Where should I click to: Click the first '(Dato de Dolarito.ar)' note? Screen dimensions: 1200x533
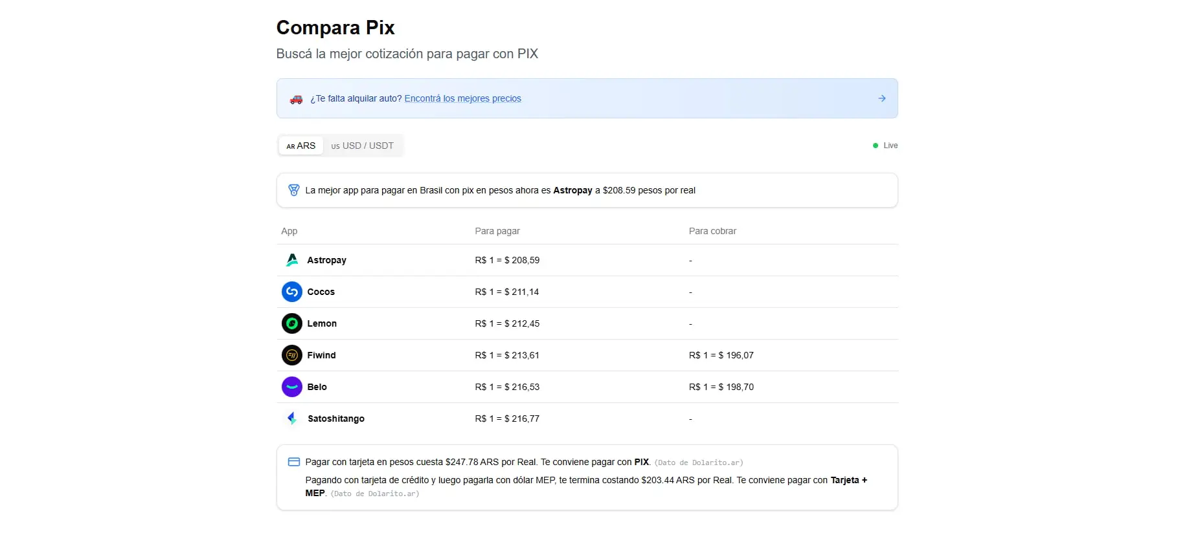(699, 462)
